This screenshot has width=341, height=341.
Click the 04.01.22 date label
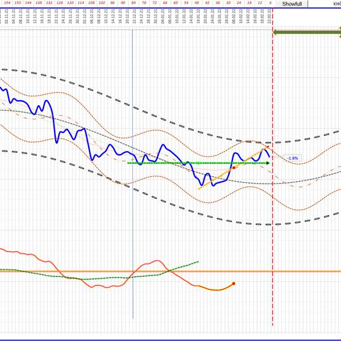pyautogui.click(x=163, y=16)
